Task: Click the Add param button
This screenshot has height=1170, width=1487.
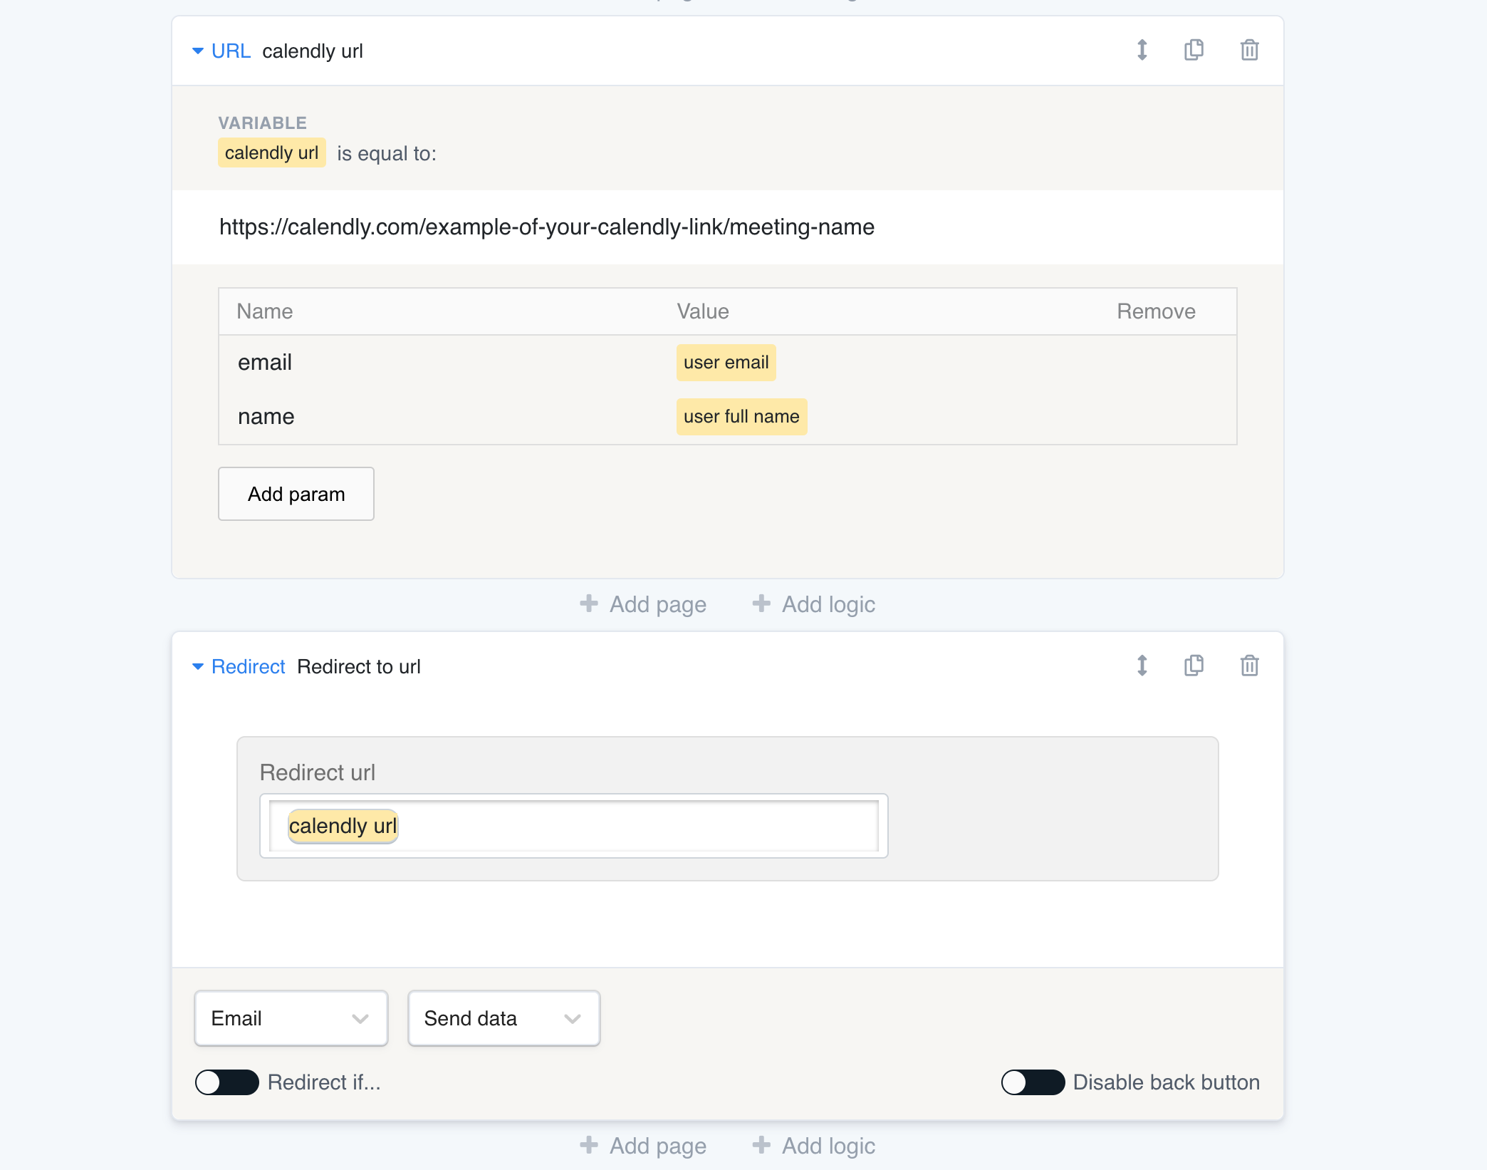Action: tap(296, 494)
